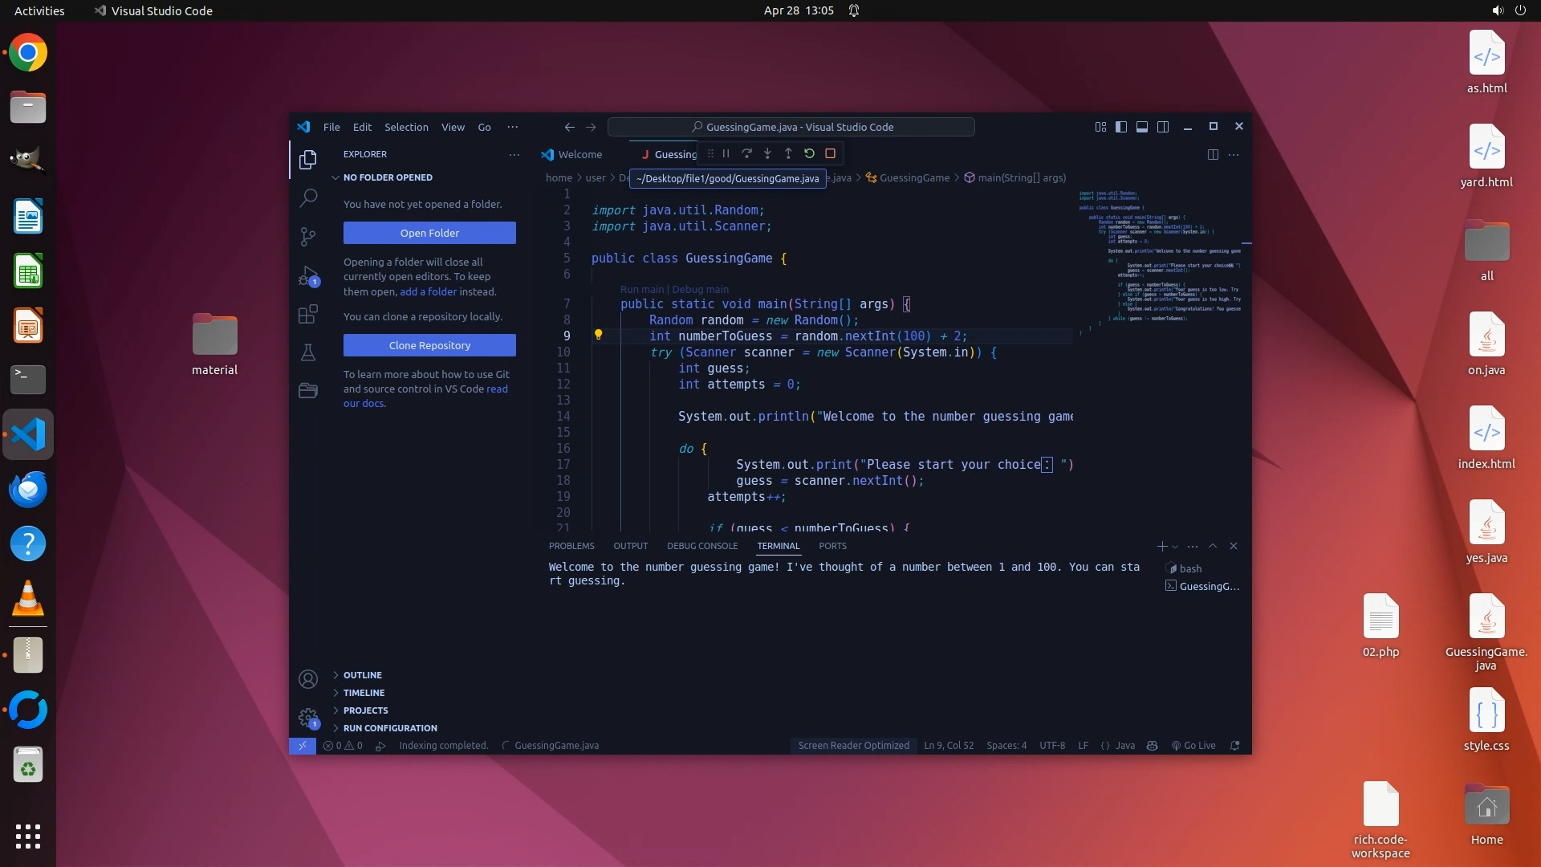Toggle the bottom panel layout icon
1541x867 pixels.
[x=1142, y=127]
